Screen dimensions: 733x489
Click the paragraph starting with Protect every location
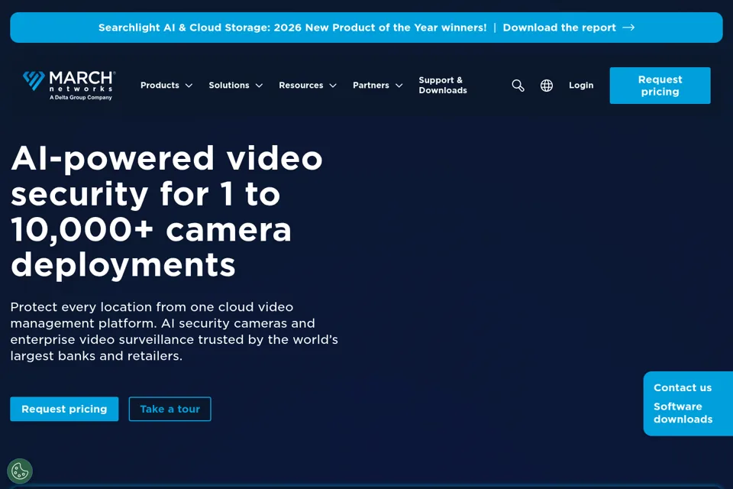pos(174,332)
